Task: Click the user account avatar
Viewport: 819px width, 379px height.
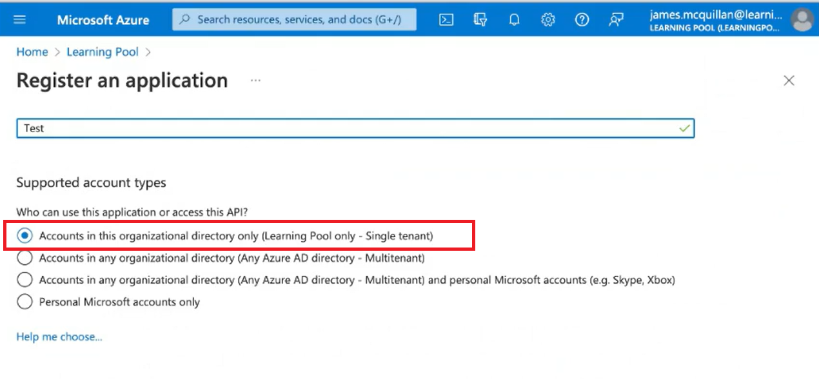Action: (802, 19)
